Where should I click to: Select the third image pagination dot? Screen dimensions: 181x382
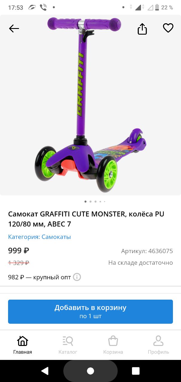(x=95, y=201)
